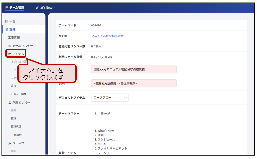Click registered item 1. What's New
The width and height of the screenshot is (257, 159).
point(104,131)
